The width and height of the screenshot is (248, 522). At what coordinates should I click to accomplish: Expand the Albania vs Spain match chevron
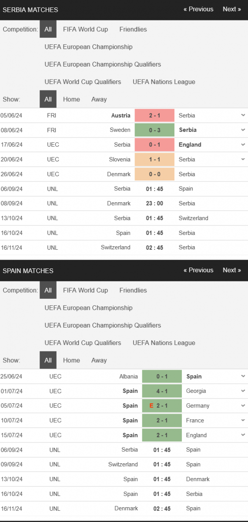(242, 376)
